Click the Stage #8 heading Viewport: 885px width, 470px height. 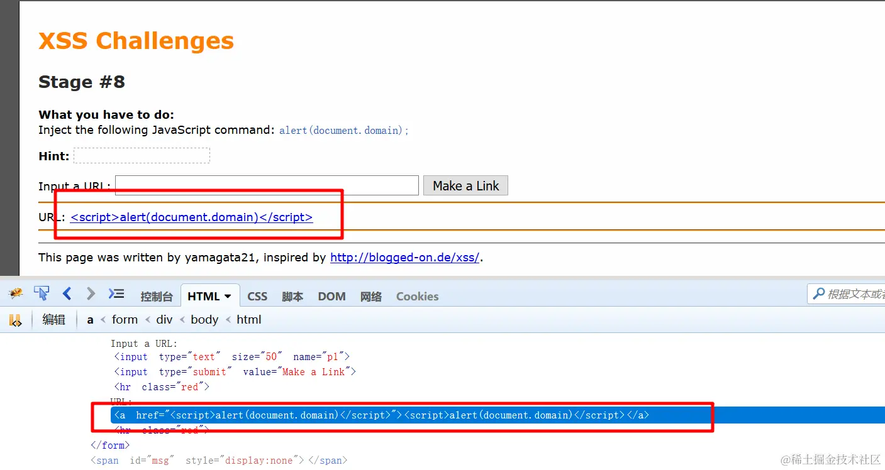[82, 82]
